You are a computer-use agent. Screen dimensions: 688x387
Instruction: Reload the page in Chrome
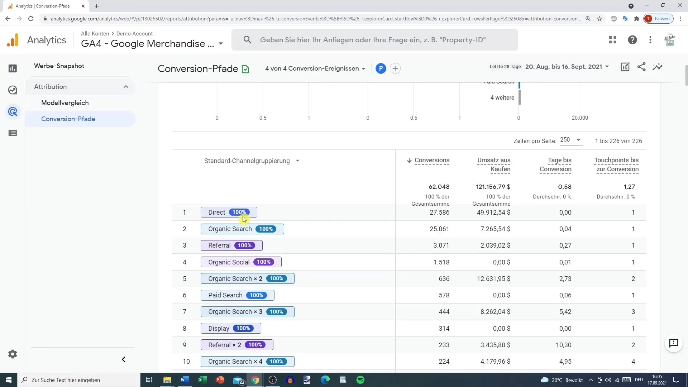pyautogui.click(x=31, y=19)
